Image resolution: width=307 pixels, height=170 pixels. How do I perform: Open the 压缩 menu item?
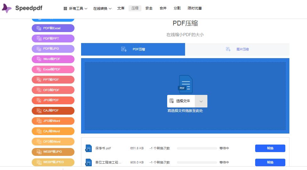pyautogui.click(x=135, y=8)
